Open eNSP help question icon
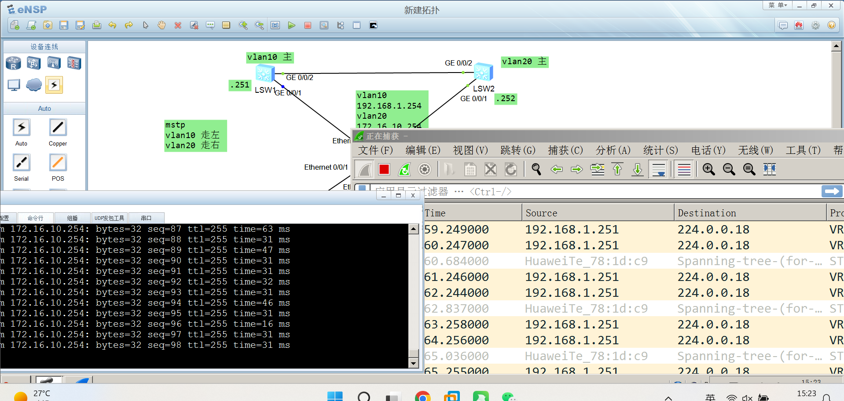The height and width of the screenshot is (401, 844). pos(832,26)
